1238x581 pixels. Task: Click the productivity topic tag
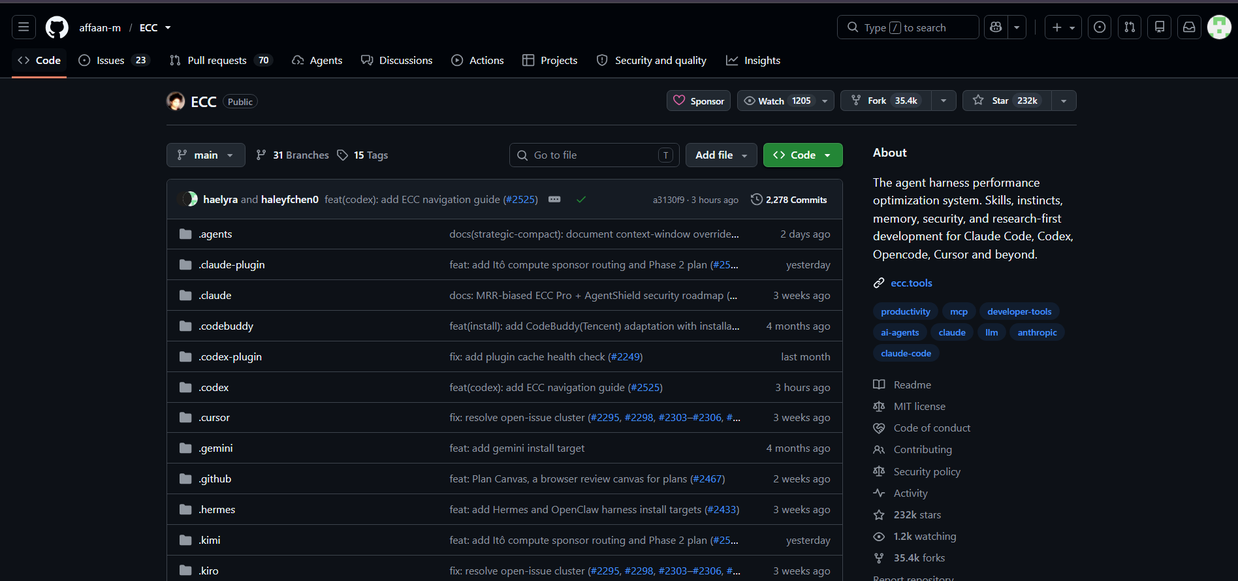[905, 311]
